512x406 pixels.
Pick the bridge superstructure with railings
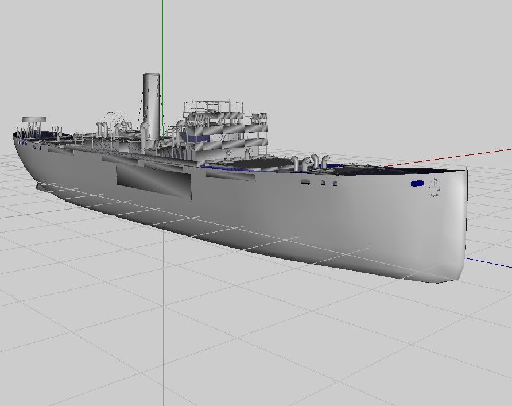click(x=226, y=129)
